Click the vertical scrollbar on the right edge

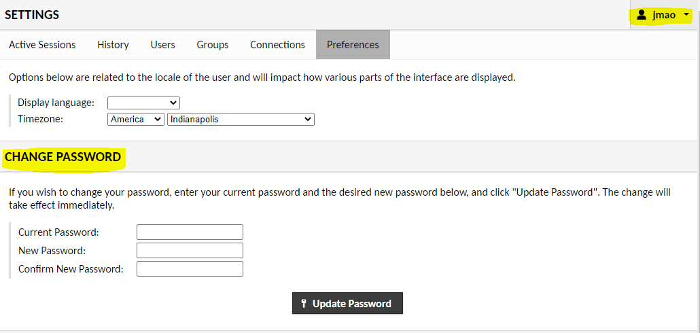tap(698, 166)
